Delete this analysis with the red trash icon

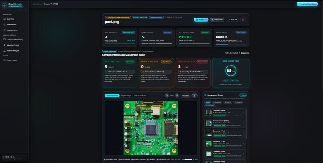point(243,20)
